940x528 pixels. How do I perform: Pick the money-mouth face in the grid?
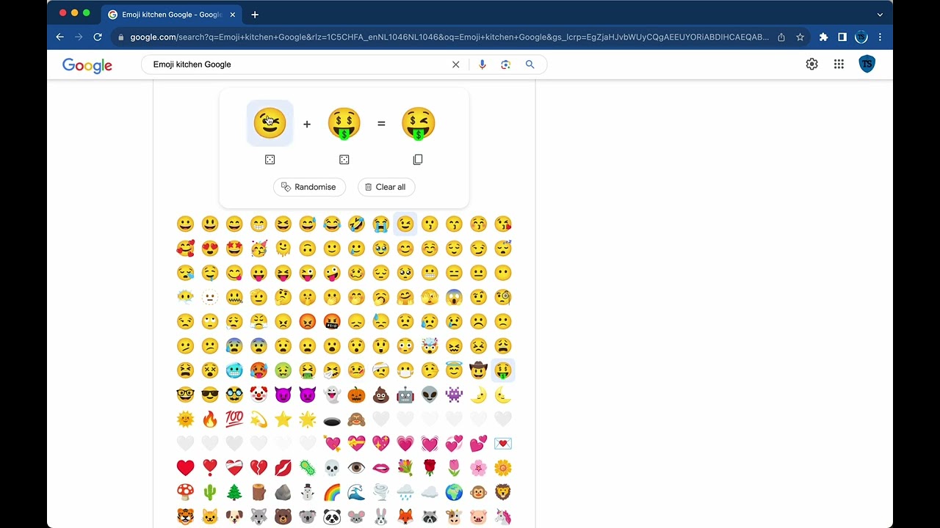coord(503,370)
